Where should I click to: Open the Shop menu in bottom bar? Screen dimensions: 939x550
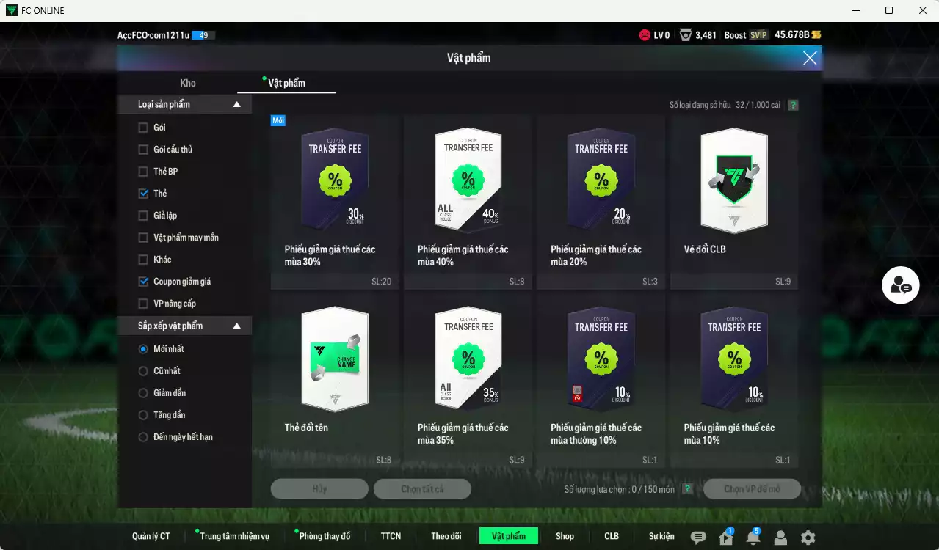565,536
